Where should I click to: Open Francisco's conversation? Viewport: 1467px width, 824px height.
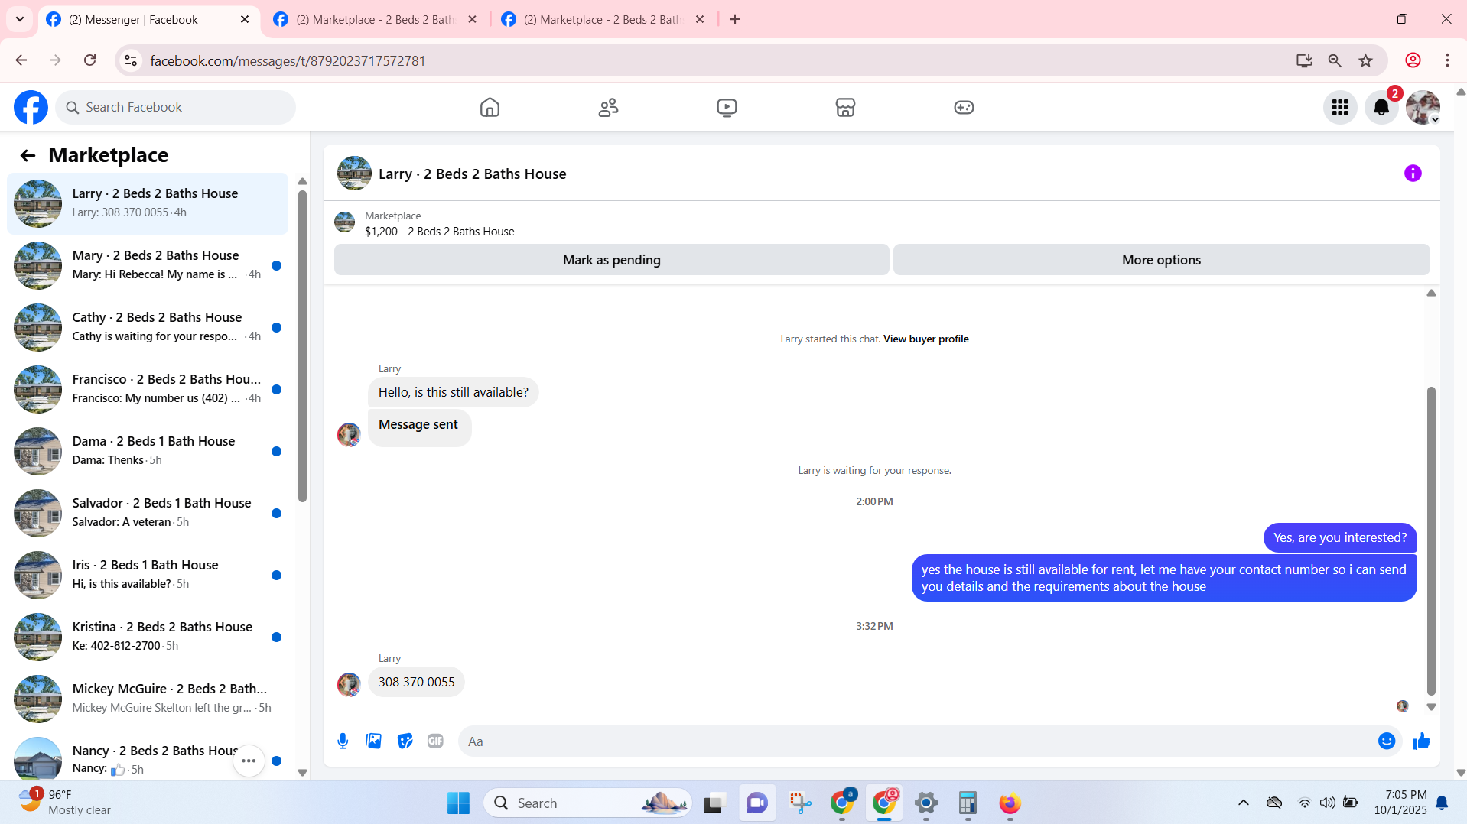pyautogui.click(x=148, y=389)
